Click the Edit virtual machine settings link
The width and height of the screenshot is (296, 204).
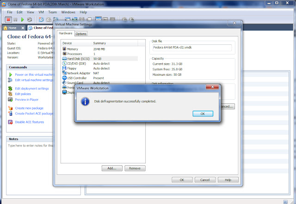click(x=34, y=80)
